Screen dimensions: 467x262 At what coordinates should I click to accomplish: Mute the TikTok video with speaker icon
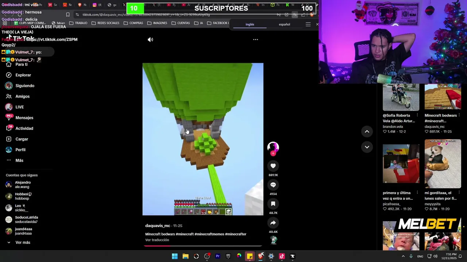[150, 40]
